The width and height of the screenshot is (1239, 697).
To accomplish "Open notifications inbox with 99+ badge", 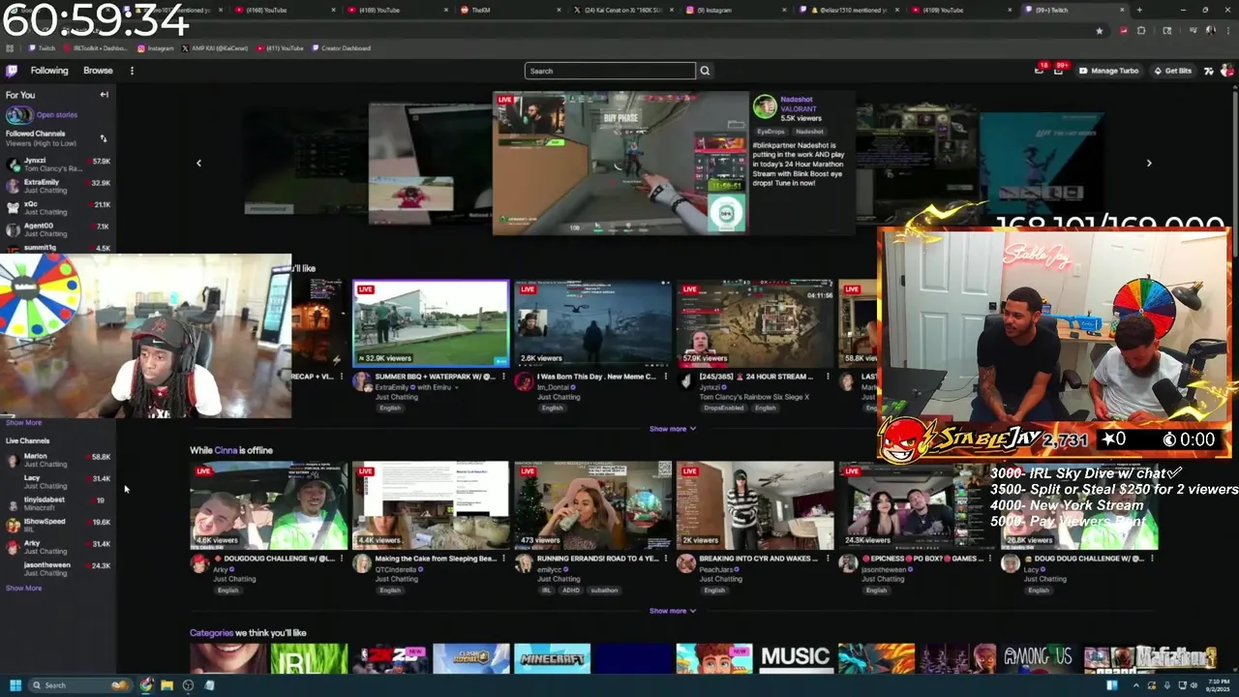I will [x=1058, y=71].
